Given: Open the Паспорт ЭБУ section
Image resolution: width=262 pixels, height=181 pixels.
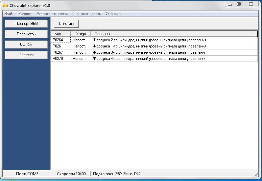Looking at the screenshot, I should pos(26,24).
